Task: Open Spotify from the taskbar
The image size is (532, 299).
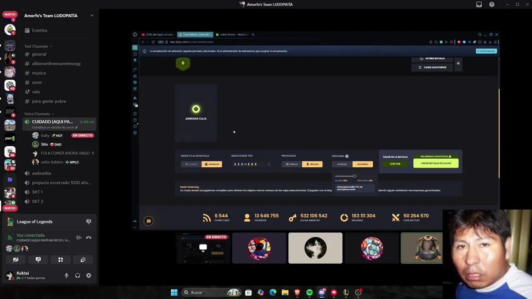Action: 310,292
